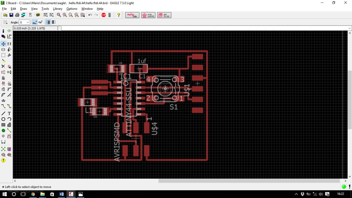The height and width of the screenshot is (198, 352).
Task: Select the Info tool
Action: pyautogui.click(x=3, y=31)
